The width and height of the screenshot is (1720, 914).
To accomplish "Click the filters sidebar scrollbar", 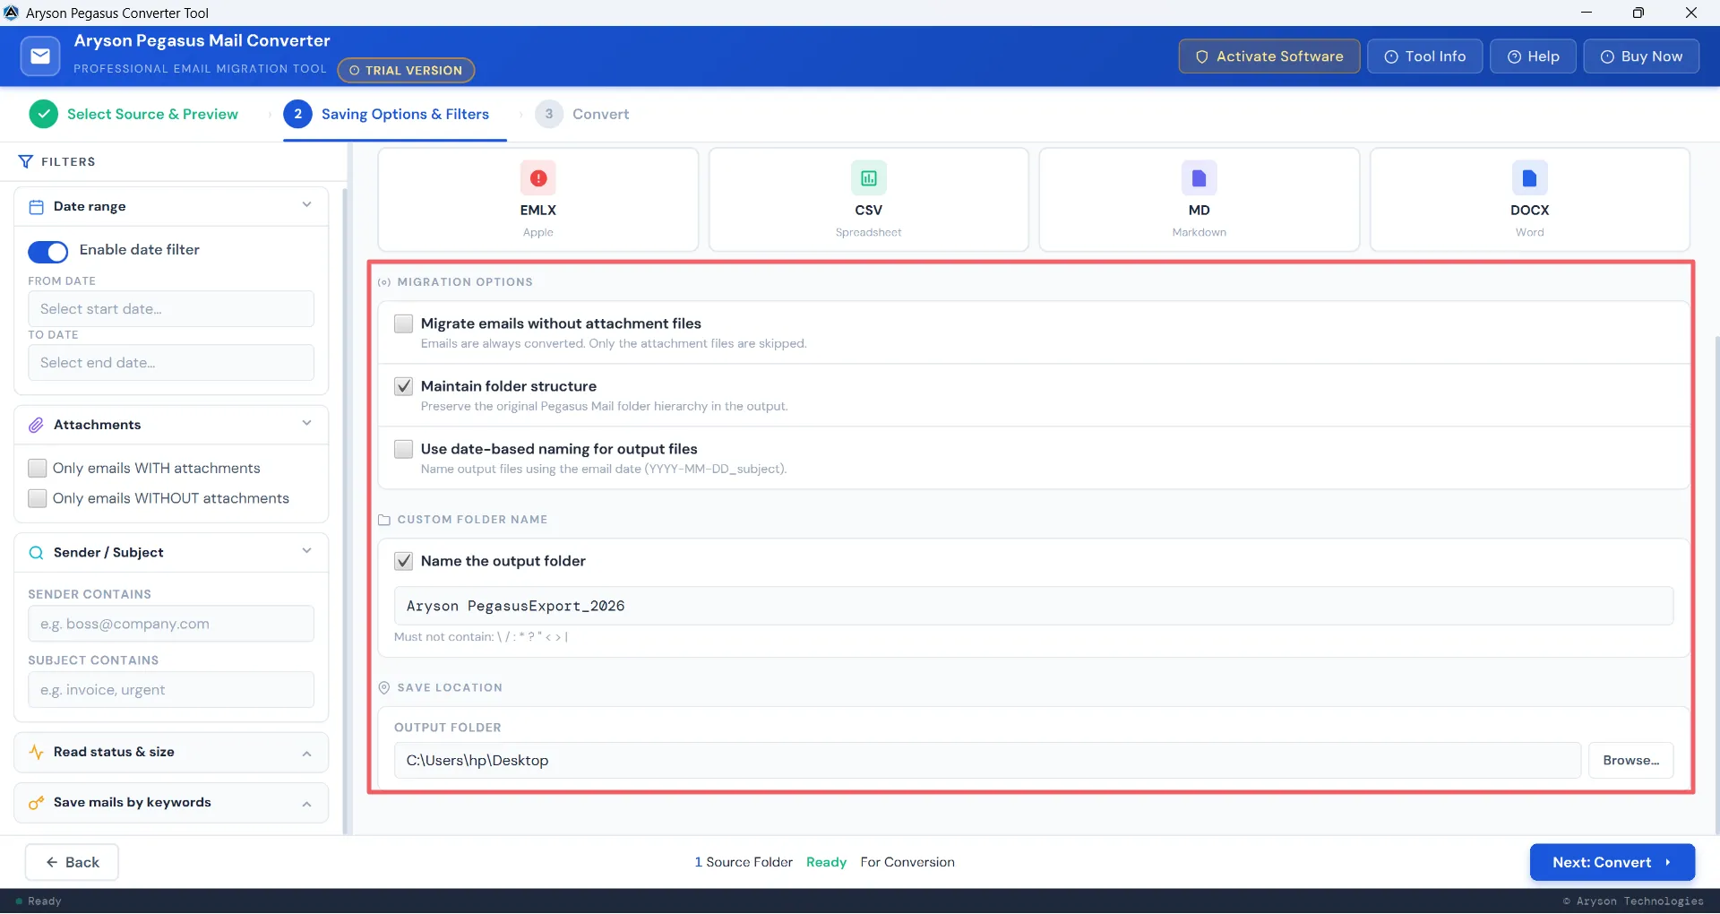I will (x=345, y=511).
